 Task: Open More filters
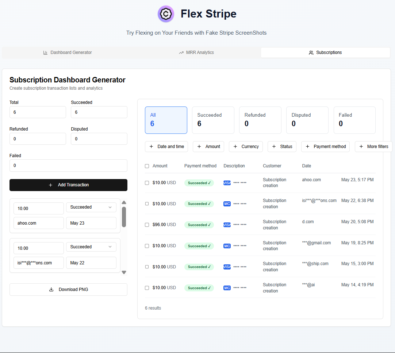(x=373, y=147)
